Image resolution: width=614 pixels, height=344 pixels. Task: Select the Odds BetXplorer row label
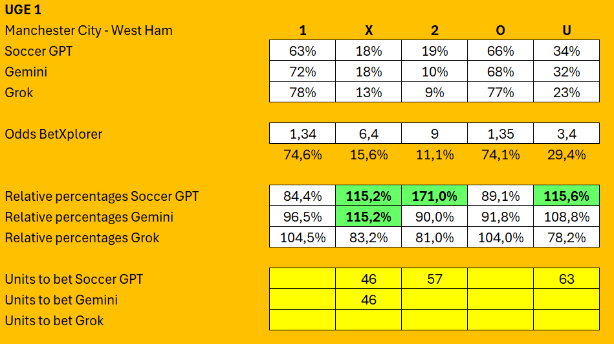point(53,134)
